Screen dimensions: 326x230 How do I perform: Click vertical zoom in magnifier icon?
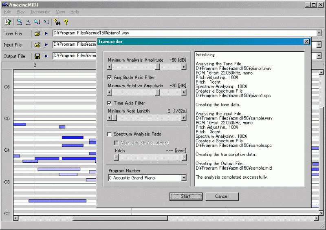click(x=37, y=22)
